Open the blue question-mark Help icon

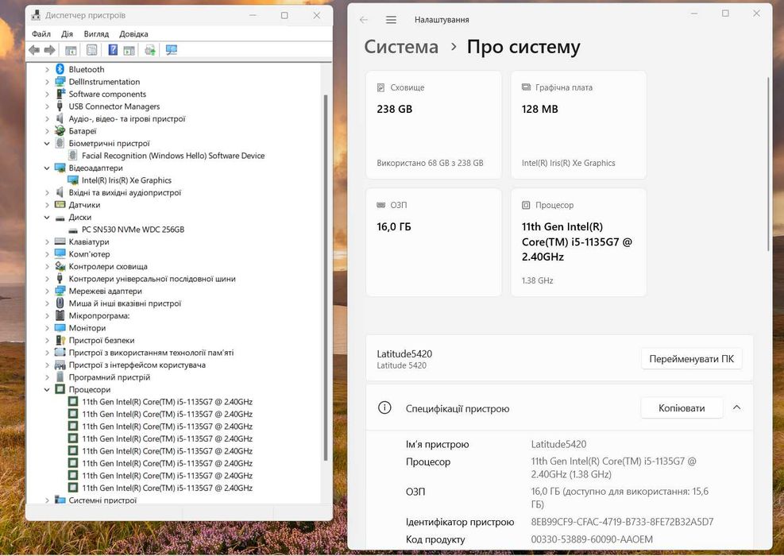click(x=113, y=50)
